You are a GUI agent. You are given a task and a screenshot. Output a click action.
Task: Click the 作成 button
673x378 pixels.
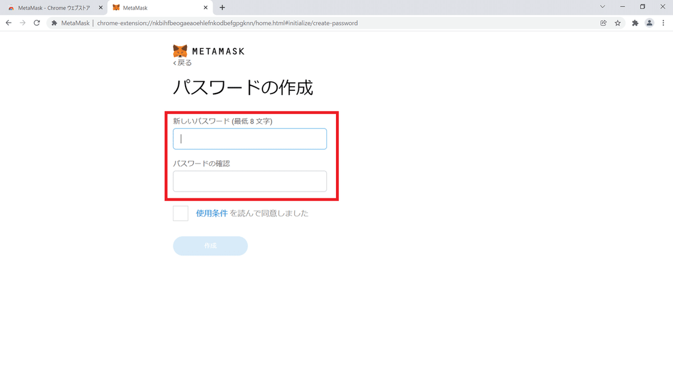(x=210, y=246)
